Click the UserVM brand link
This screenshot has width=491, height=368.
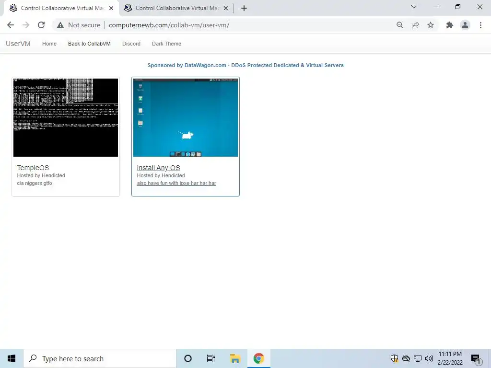tap(18, 44)
